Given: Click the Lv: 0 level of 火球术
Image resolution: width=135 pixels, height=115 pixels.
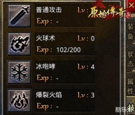Looking at the screenshot, I should (86, 38).
